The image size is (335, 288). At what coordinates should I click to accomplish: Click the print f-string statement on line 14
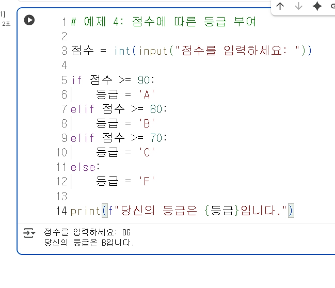(x=182, y=211)
